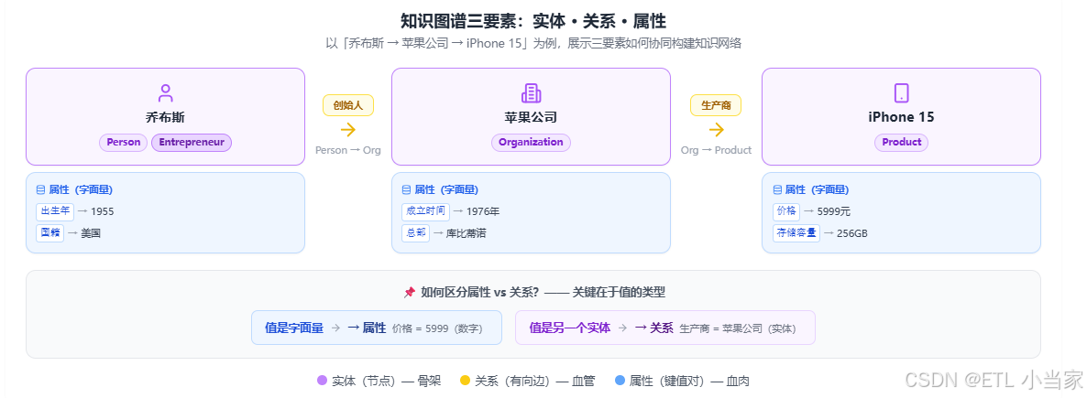Image resolution: width=1087 pixels, height=398 pixels.
Task: Click the value 256GB
Action: [852, 233]
